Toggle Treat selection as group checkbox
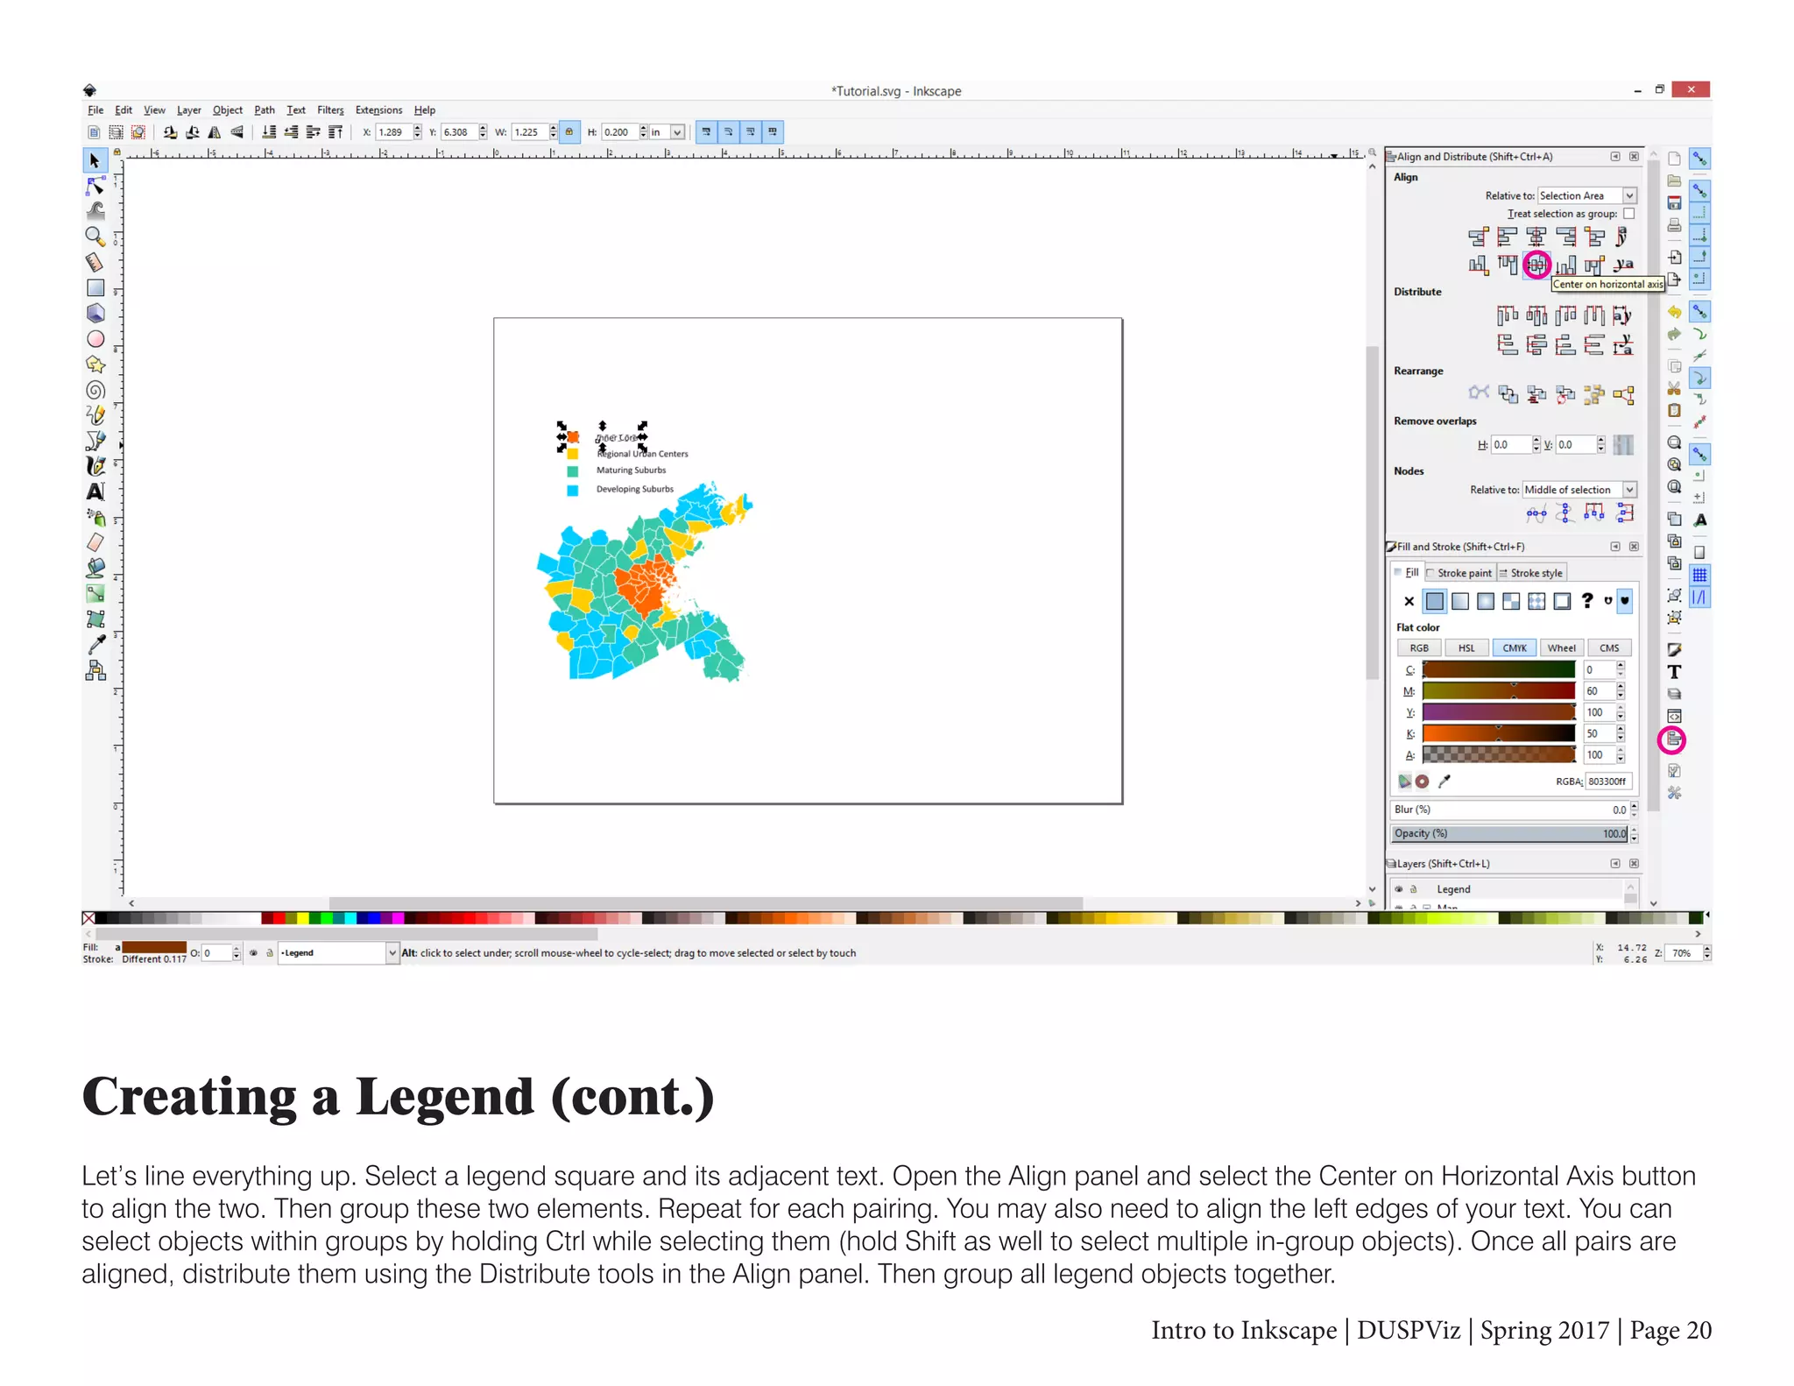The height and width of the screenshot is (1386, 1794). click(1628, 214)
